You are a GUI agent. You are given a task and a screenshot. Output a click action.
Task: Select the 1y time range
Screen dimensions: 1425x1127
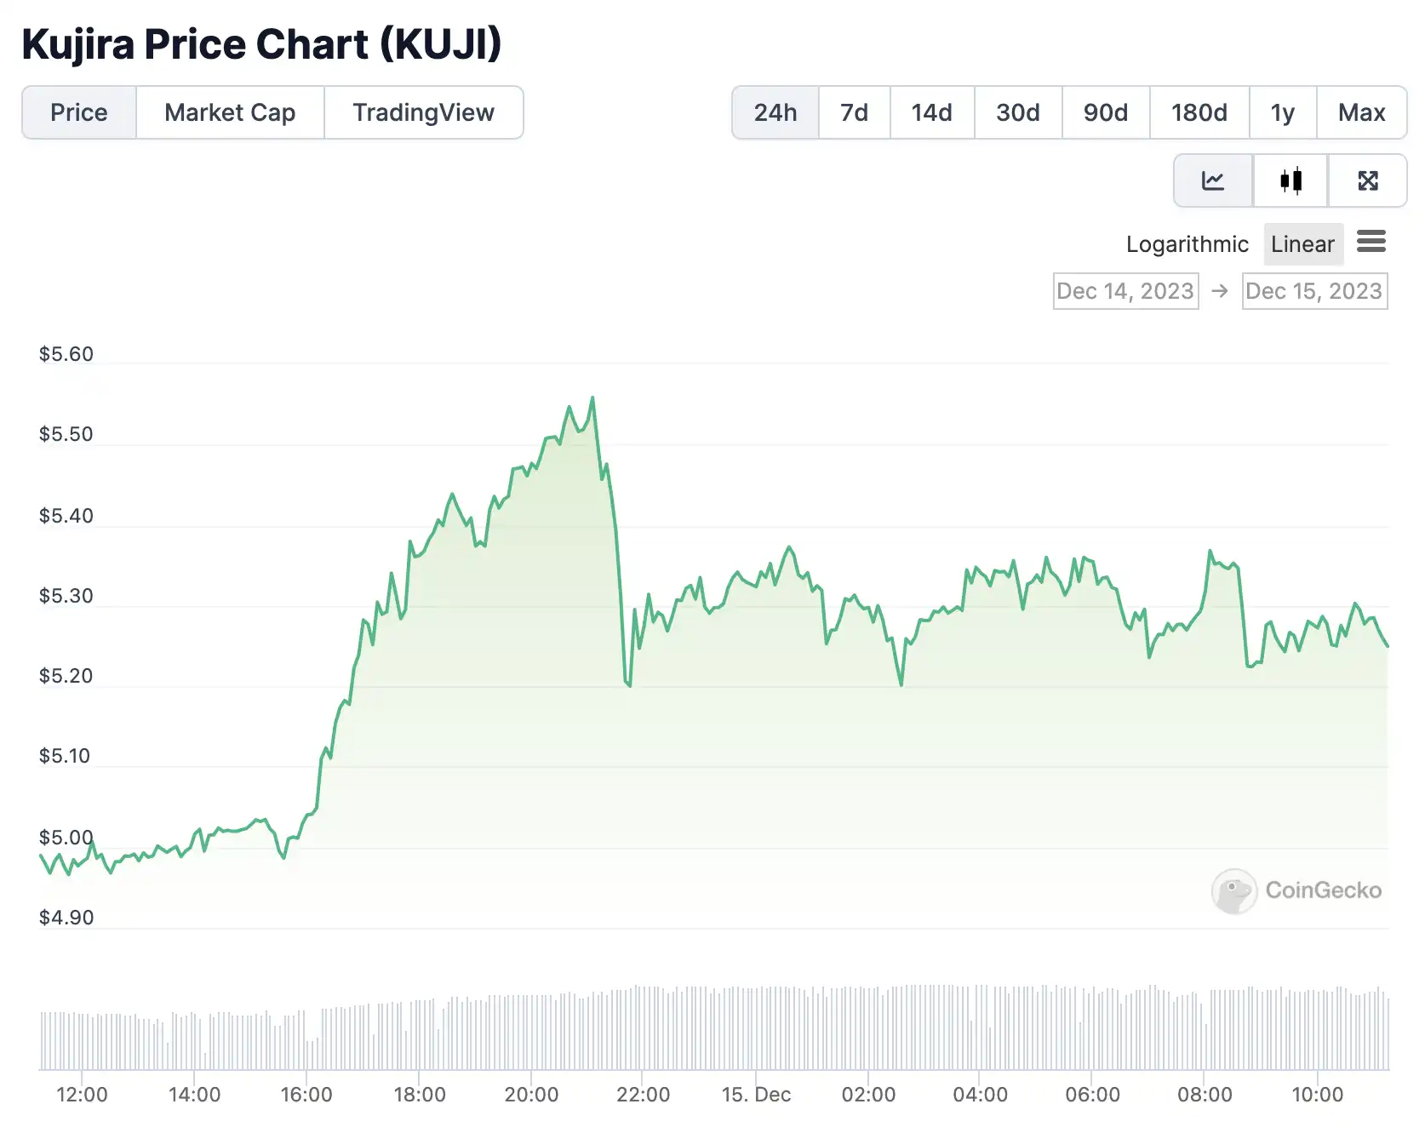(x=1283, y=112)
